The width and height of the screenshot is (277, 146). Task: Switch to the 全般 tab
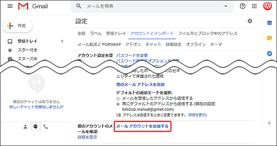82,34
